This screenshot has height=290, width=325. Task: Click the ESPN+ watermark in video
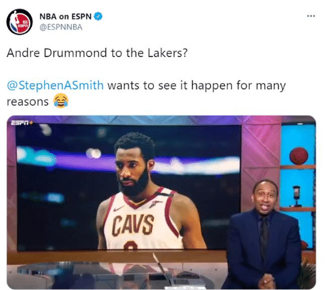click(x=22, y=123)
